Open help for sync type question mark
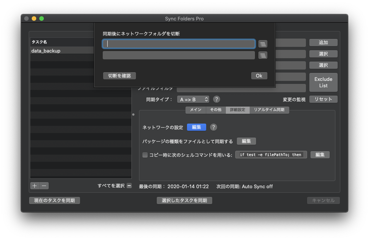Screen dimensions: 369x240 [216, 99]
